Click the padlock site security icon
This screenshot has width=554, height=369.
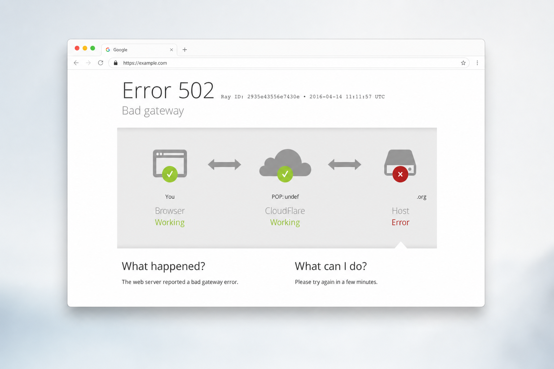click(115, 63)
